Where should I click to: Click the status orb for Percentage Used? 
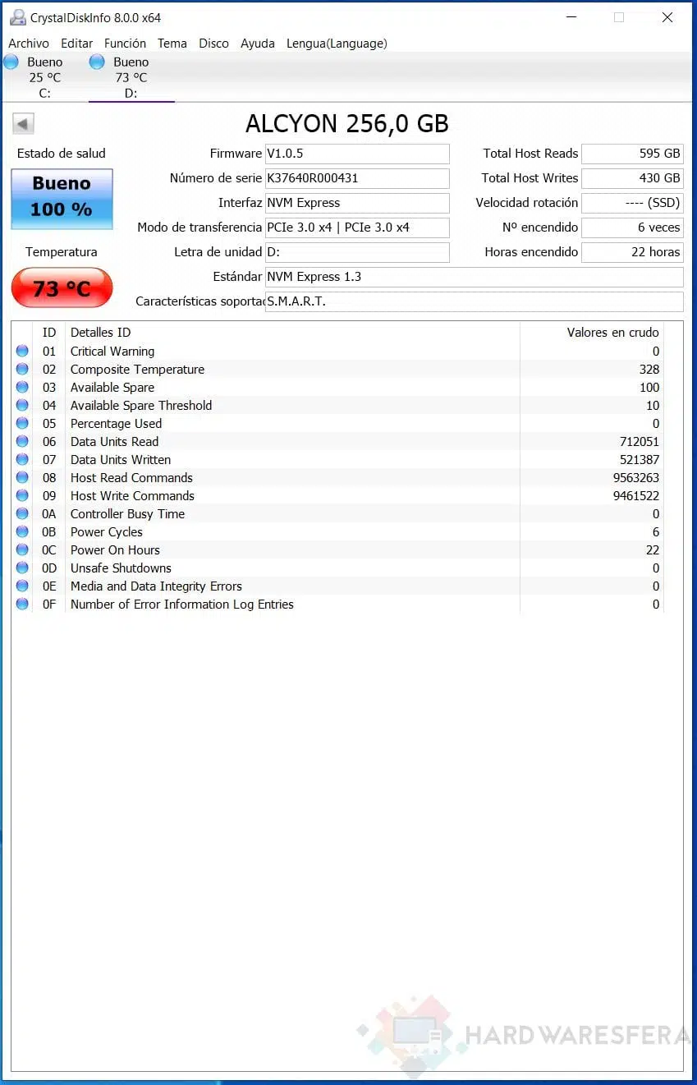coord(22,423)
